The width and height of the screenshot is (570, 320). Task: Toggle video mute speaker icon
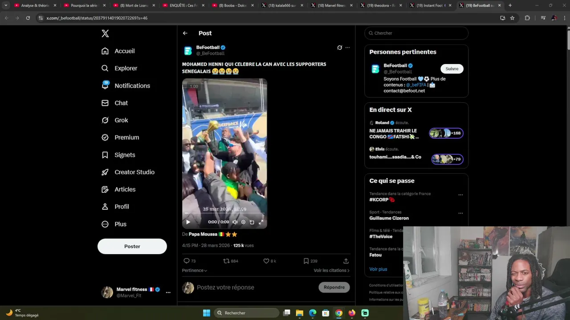pos(235,222)
